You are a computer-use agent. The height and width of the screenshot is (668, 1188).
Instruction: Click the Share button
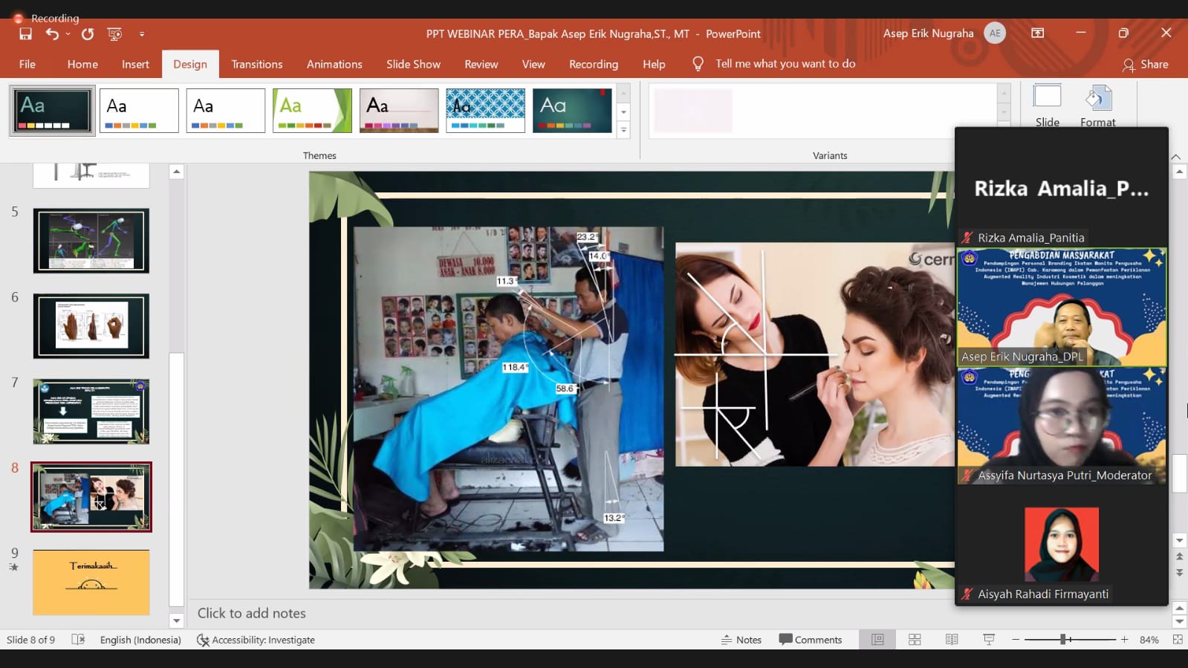pyautogui.click(x=1145, y=65)
